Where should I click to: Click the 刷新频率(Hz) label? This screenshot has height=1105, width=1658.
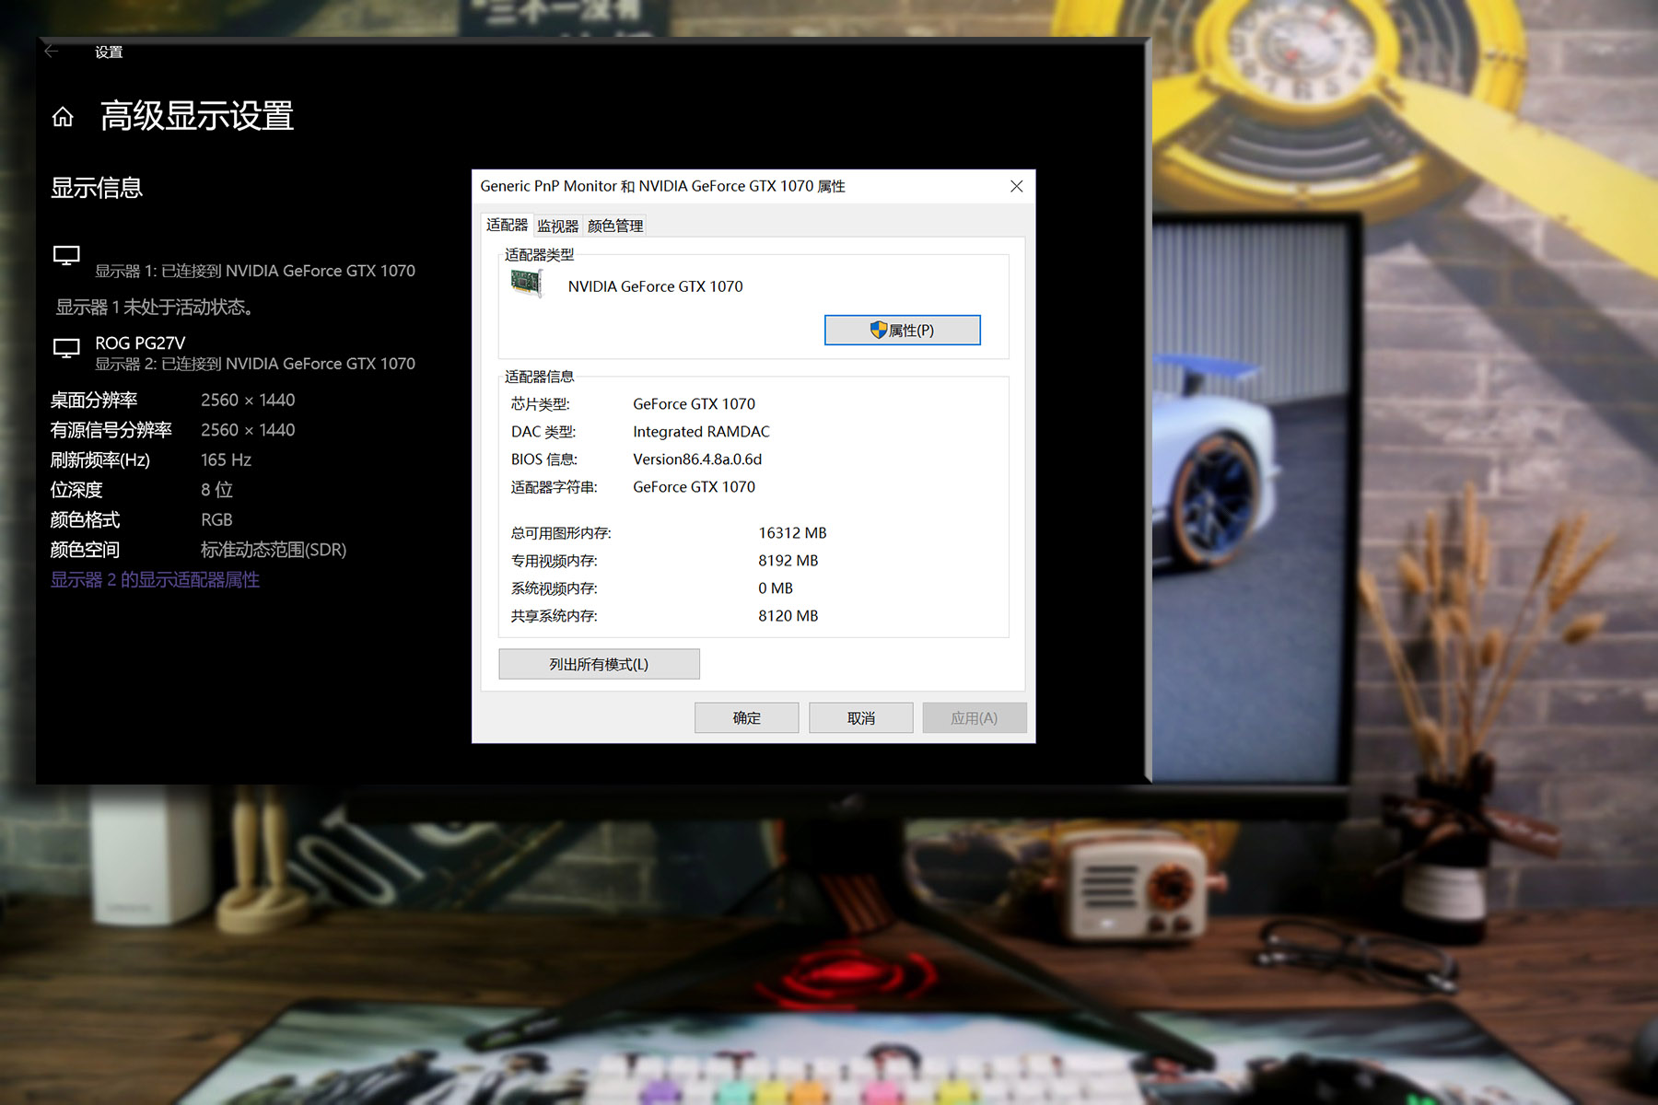(x=99, y=459)
